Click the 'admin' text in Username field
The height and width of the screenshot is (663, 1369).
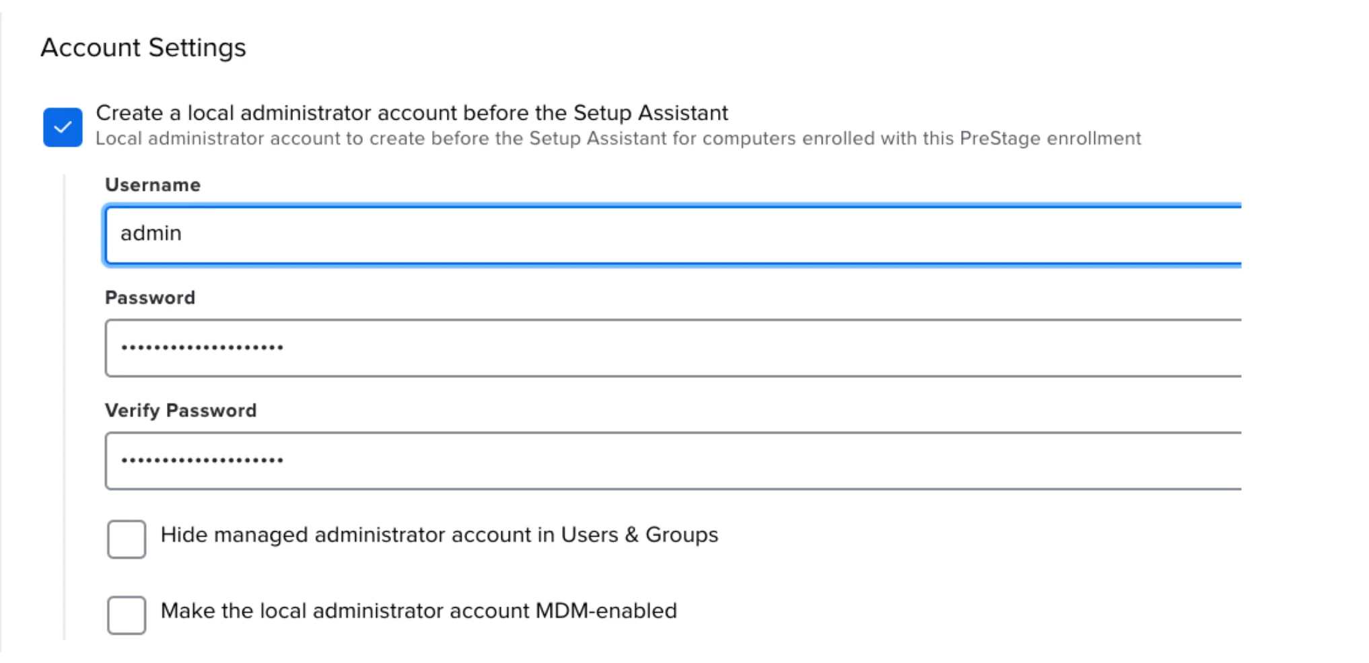pyautogui.click(x=151, y=233)
